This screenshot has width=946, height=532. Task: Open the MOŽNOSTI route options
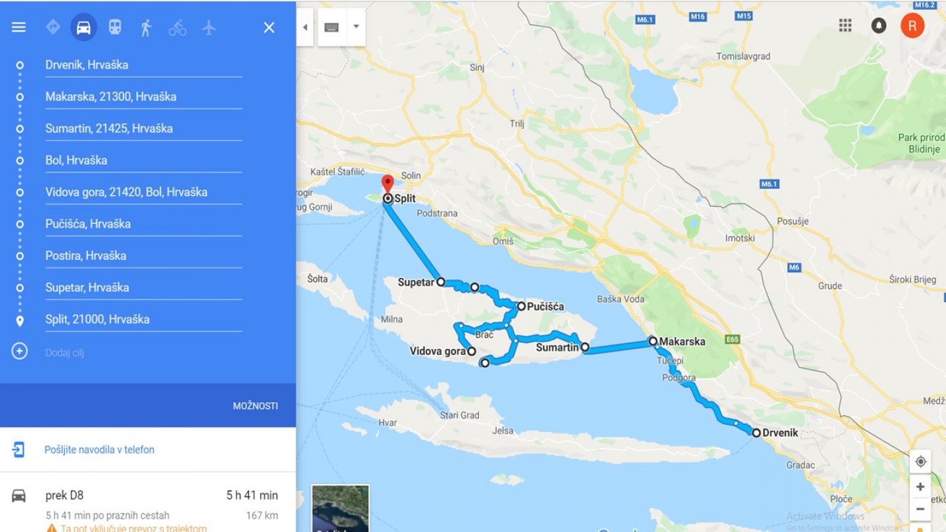pyautogui.click(x=256, y=406)
